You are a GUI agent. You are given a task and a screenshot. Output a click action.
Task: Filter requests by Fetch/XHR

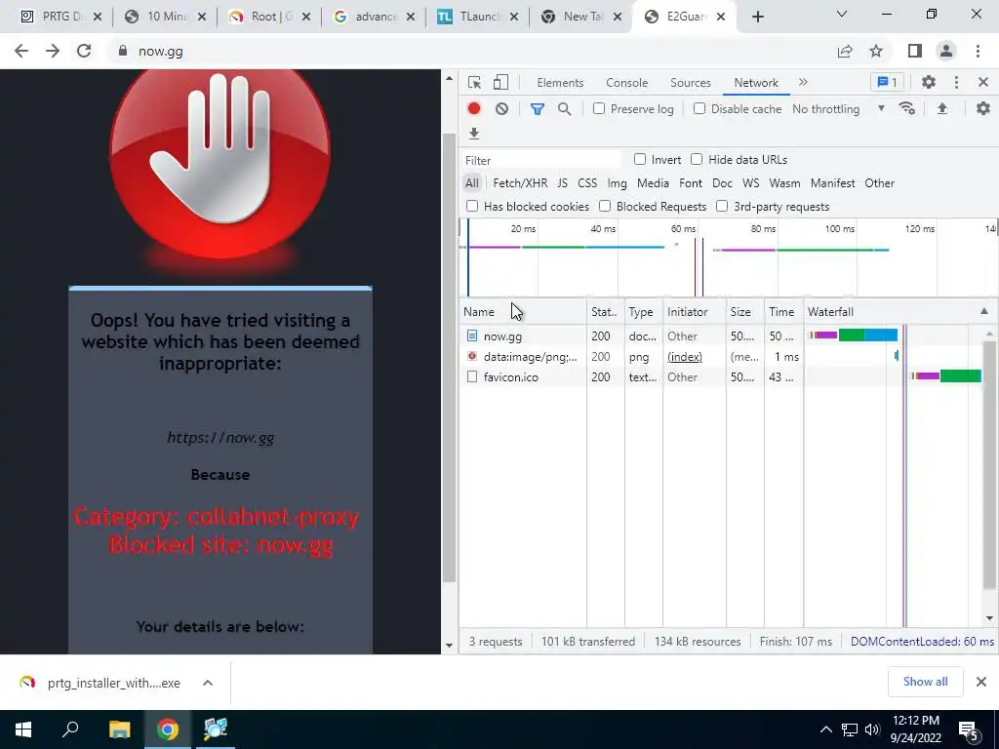[x=520, y=183]
